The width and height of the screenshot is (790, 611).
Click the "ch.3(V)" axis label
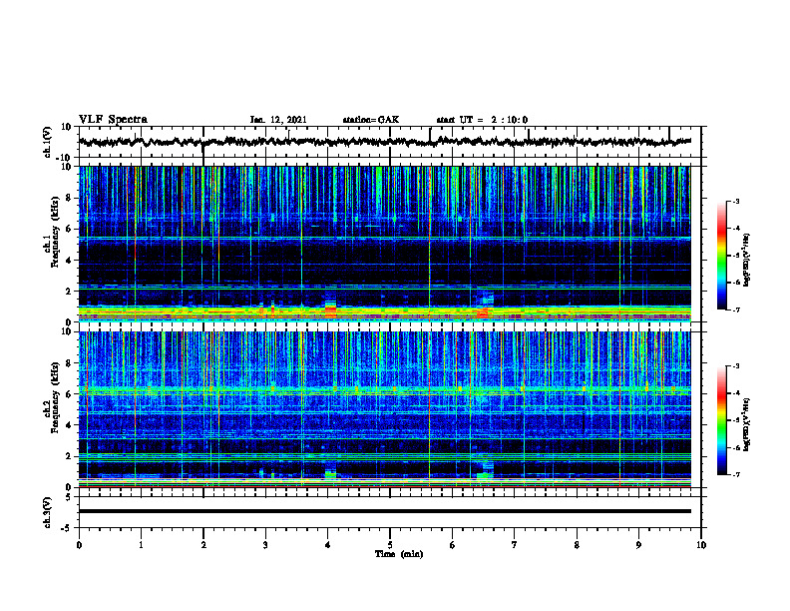[48, 512]
